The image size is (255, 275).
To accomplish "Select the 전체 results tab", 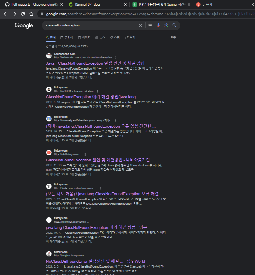I will [51, 38].
